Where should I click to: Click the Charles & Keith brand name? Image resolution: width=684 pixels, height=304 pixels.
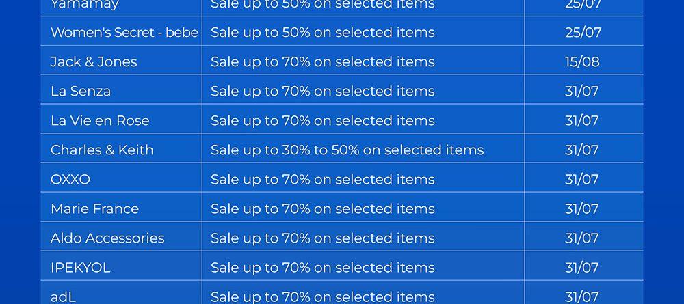[x=102, y=150]
